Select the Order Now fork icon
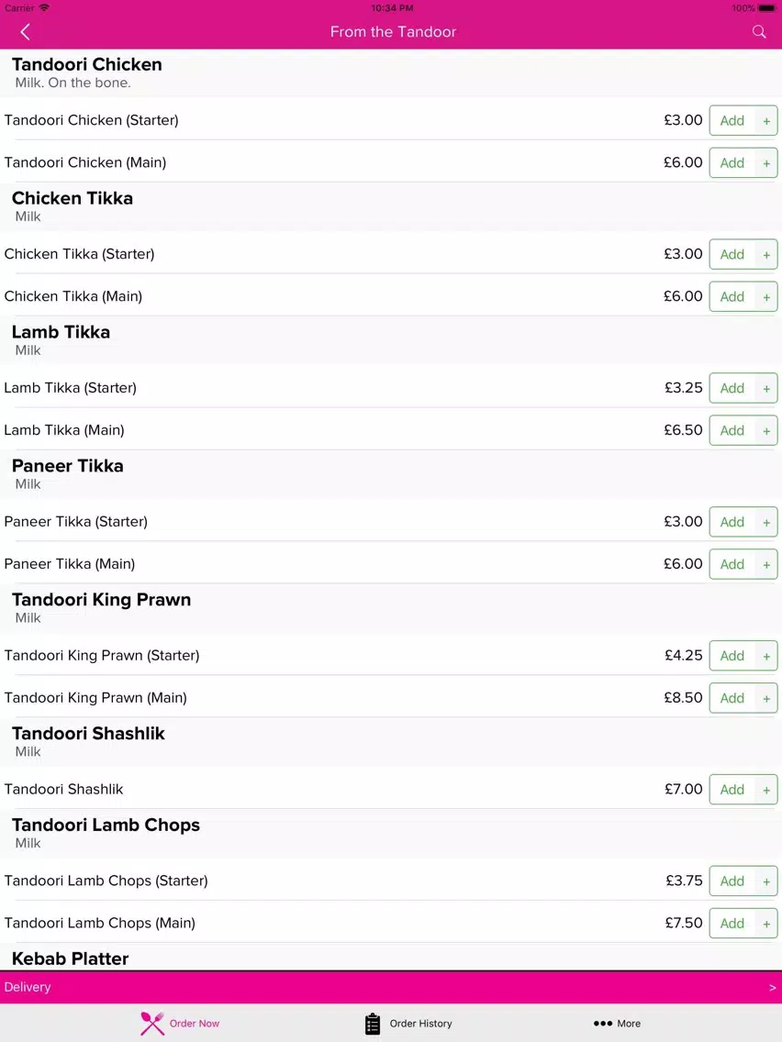Viewport: 782px width, 1042px height. click(x=152, y=1024)
